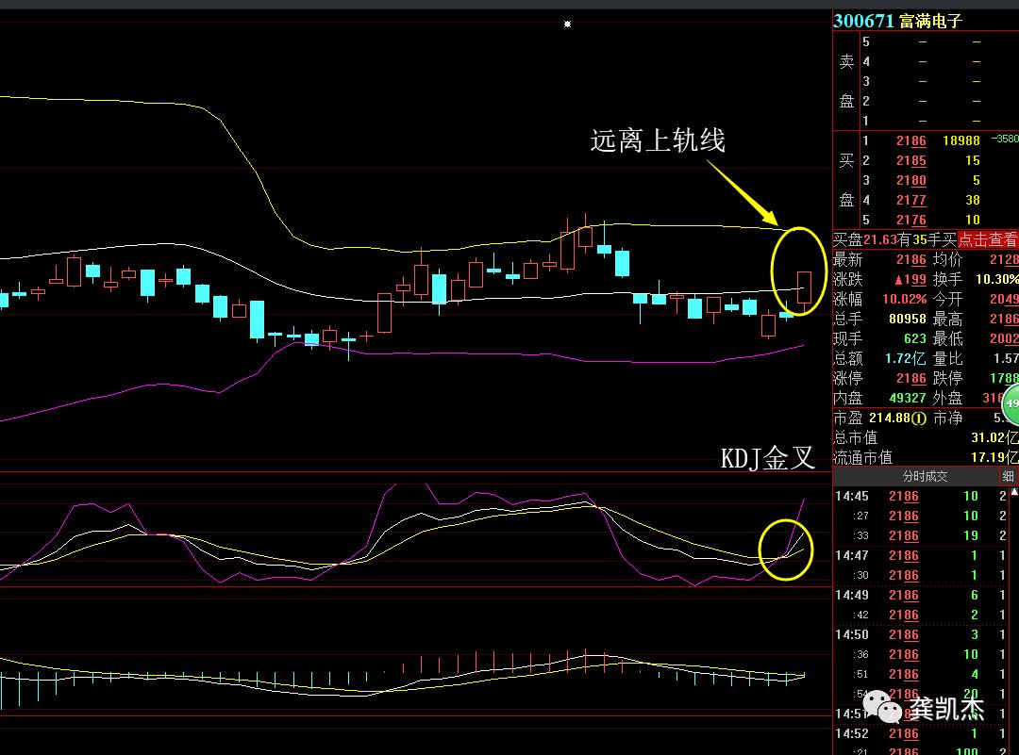Click the 点击查看 red button

988,240
